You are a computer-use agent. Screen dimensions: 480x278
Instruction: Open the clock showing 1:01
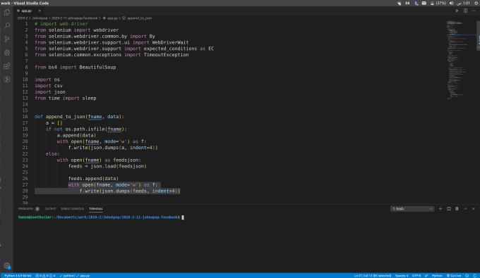pos(464,3)
